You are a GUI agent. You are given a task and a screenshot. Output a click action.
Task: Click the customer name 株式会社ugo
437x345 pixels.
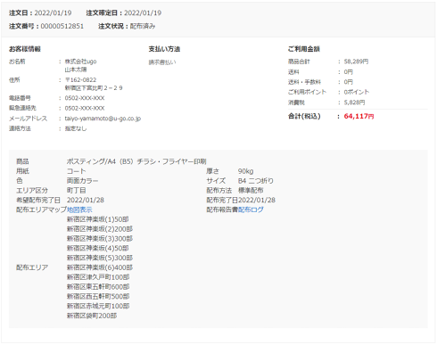pos(80,62)
